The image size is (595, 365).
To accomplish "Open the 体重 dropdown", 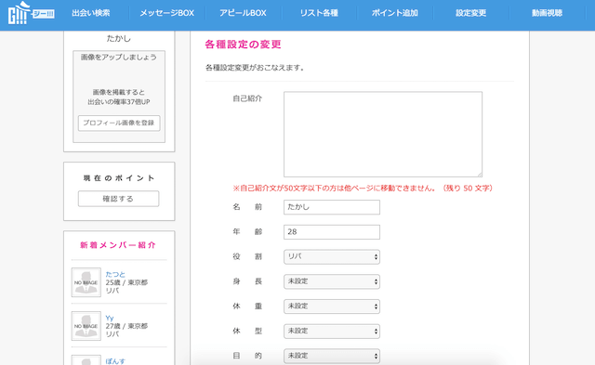I will [x=332, y=306].
